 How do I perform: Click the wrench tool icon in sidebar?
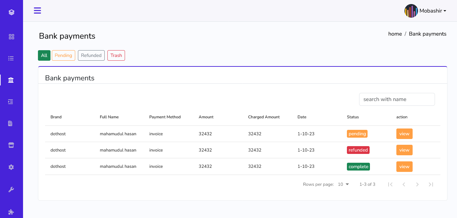11,189
